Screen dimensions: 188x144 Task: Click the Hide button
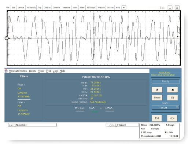click(x=172, y=118)
